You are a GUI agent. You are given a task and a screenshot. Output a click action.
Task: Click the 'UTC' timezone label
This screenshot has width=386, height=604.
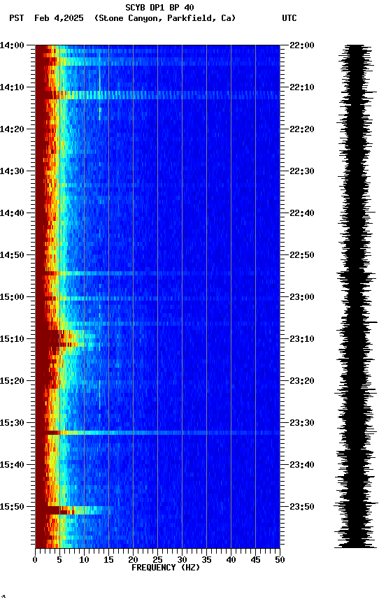tap(289, 18)
